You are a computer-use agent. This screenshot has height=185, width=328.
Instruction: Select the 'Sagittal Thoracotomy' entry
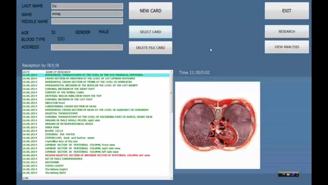tap(61, 113)
